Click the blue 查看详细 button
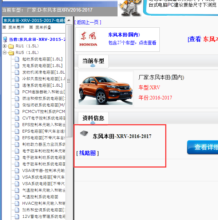 tap(203, 147)
